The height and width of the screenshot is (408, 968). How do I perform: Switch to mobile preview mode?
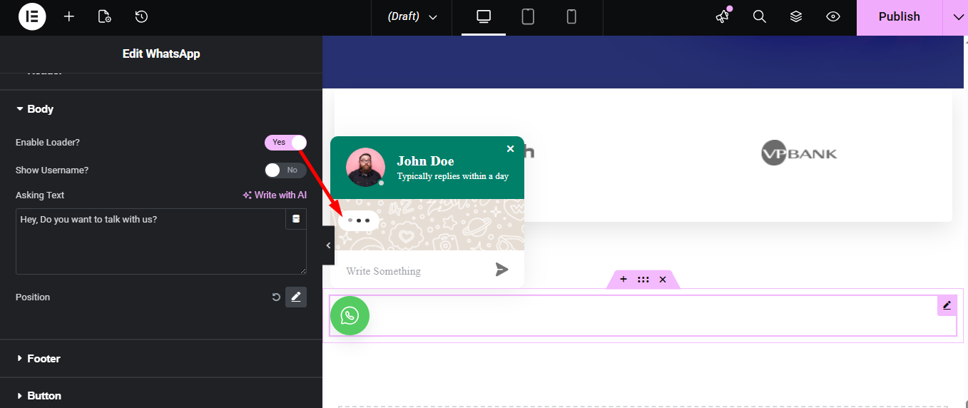tap(571, 17)
